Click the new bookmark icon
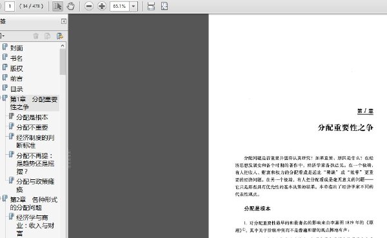This screenshot has height=238, width=387. tap(47, 36)
